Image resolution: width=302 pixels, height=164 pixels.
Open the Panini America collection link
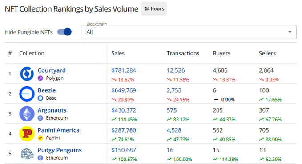(59, 130)
